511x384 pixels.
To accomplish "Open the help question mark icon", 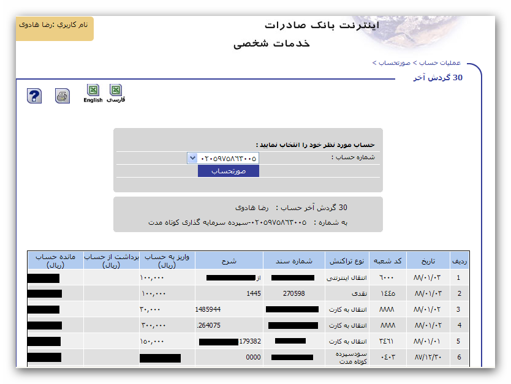I will point(34,96).
